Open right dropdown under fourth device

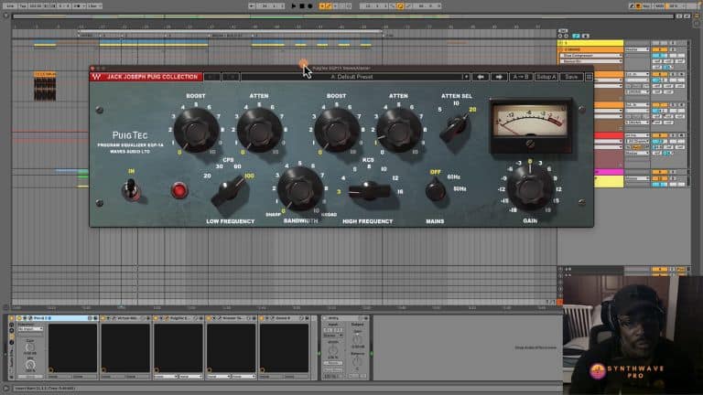click(x=243, y=377)
